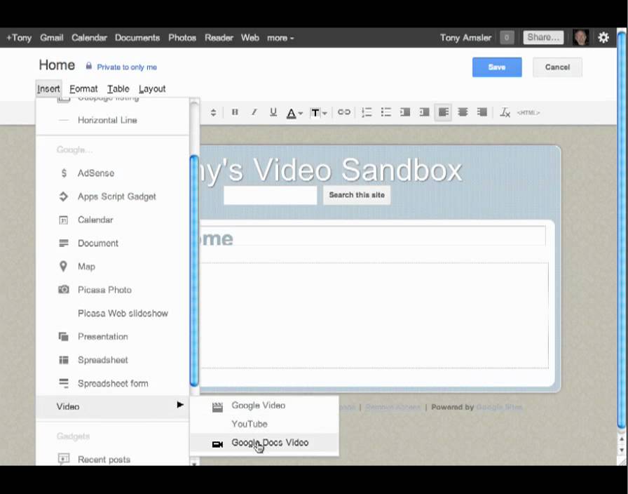The width and height of the screenshot is (628, 494).
Task: Click the Calendar menu icon
Action: click(x=63, y=220)
